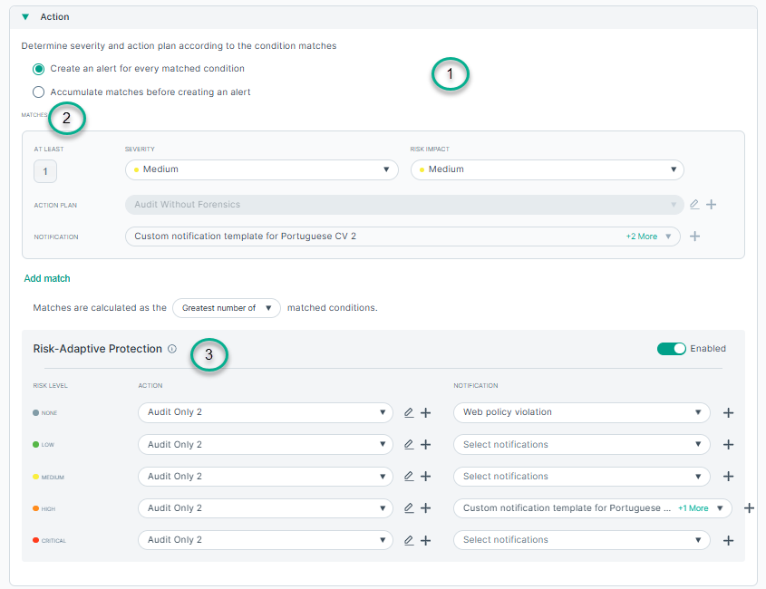Open Risk-Adaptive Protection info icon

pos(172,349)
